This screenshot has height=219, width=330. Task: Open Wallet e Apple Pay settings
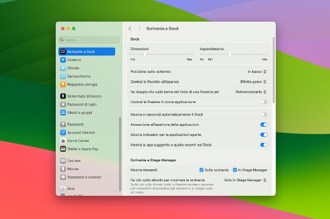(87, 149)
